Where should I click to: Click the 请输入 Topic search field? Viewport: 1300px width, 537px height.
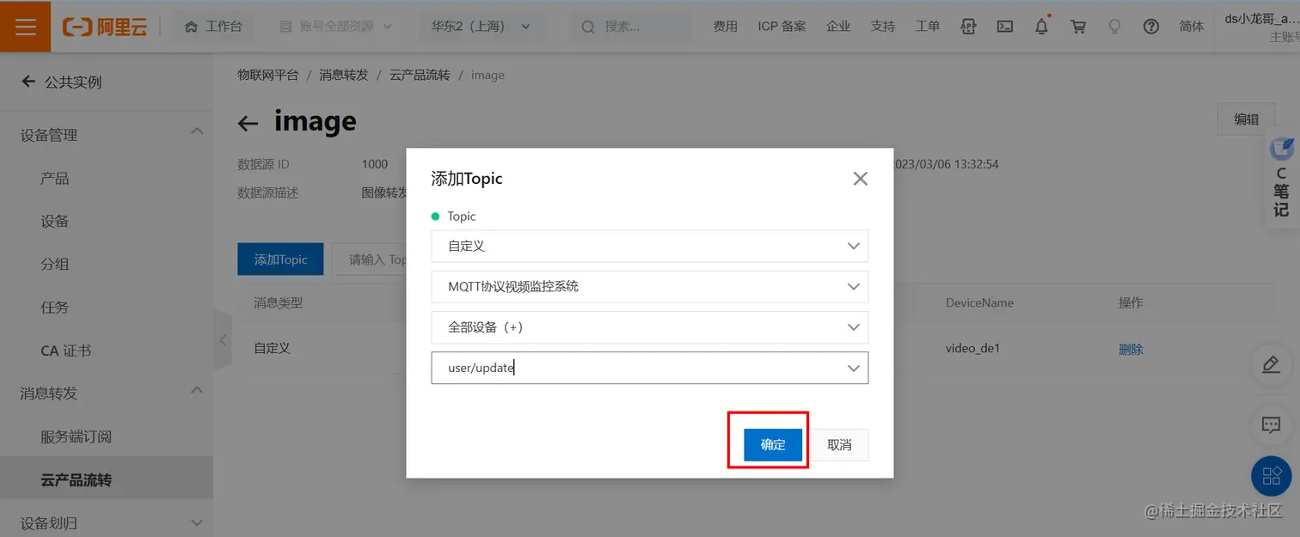370,259
